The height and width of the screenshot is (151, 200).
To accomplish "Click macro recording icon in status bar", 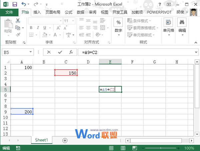I will point(18,148).
